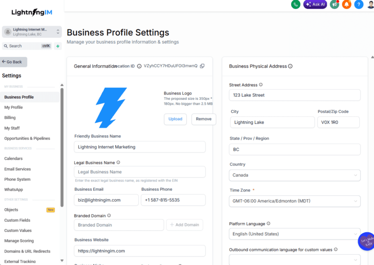Open the user avatar in top bar
Screen dimensions: 374x265
pyautogui.click(x=370, y=4)
